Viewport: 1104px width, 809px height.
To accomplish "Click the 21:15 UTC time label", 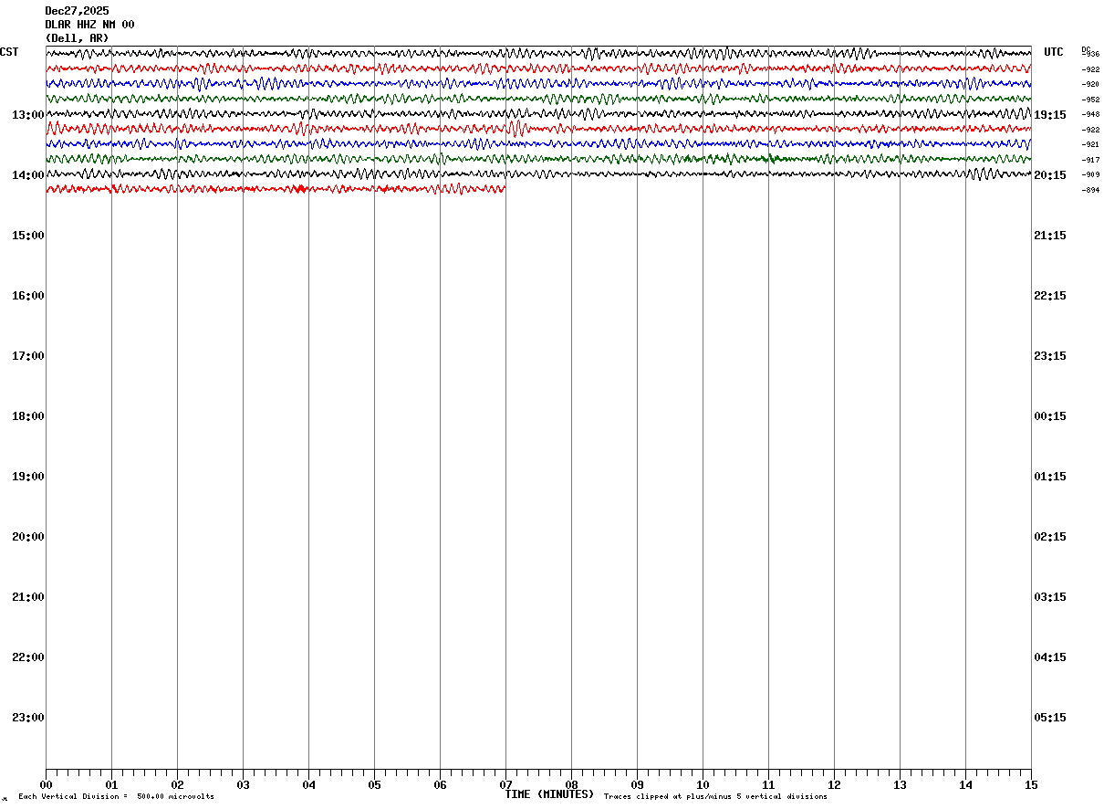I will tap(1050, 236).
